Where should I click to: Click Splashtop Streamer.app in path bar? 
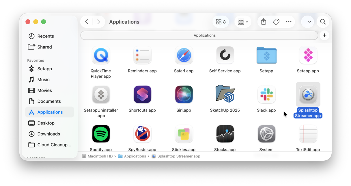pyautogui.click(x=176, y=156)
